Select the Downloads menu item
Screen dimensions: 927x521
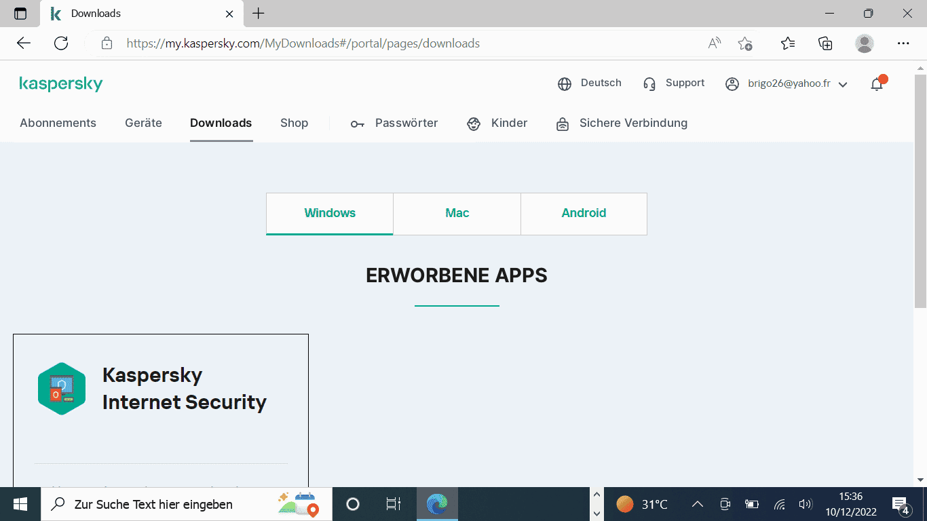221,123
